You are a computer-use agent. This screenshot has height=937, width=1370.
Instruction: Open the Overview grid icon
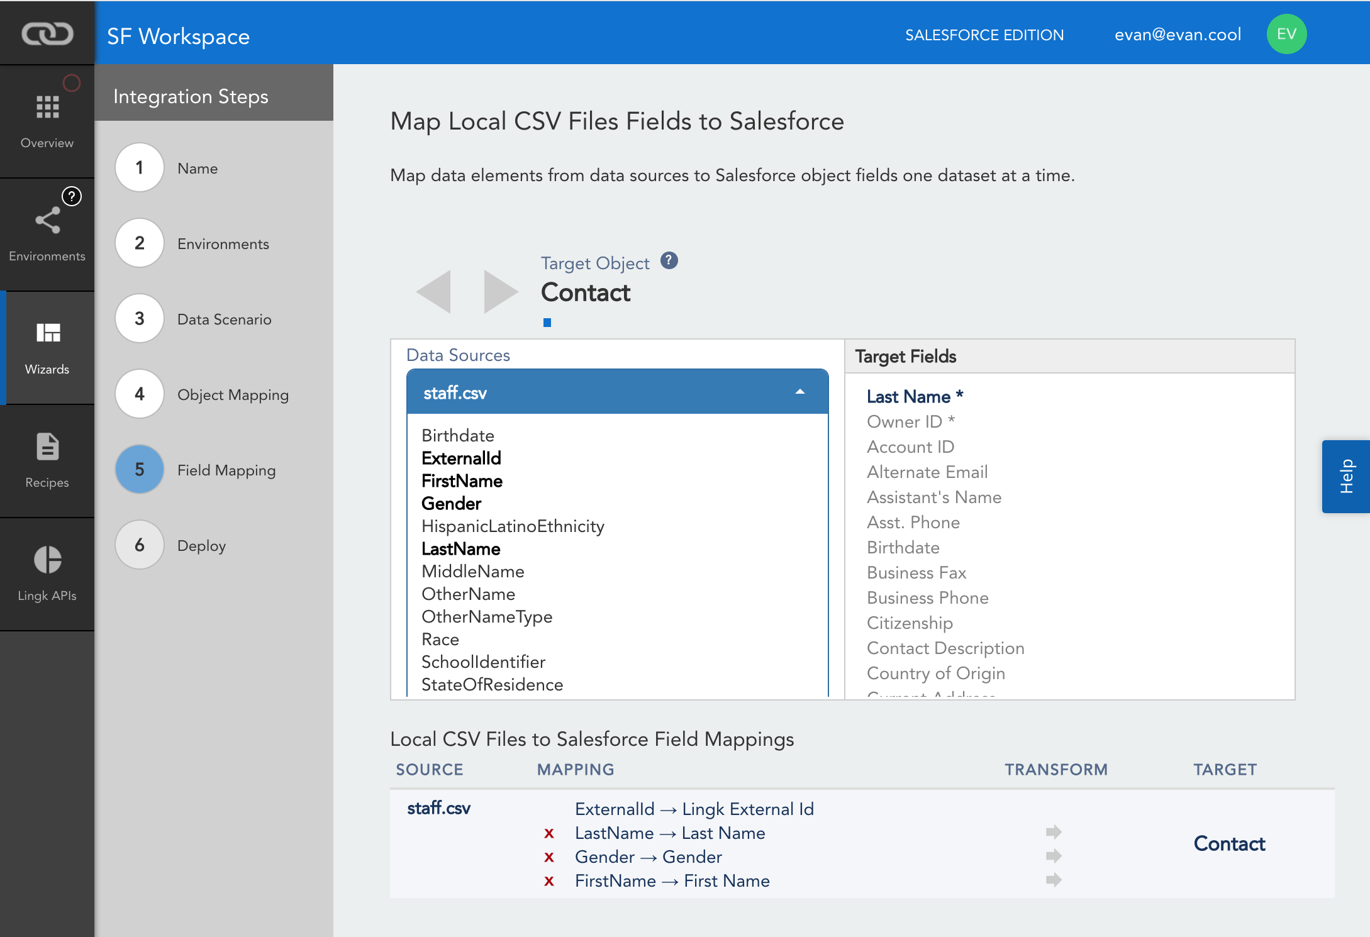point(47,107)
